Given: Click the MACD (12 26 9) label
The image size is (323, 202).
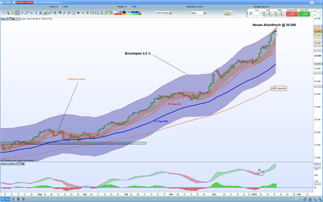Looking at the screenshot, I should [8, 164].
